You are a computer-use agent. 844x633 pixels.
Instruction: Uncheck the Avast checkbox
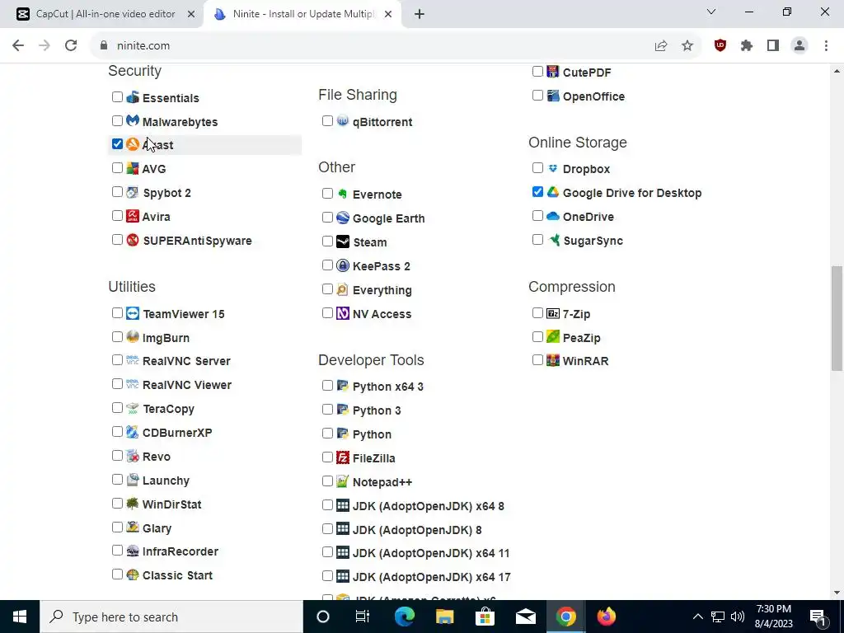[117, 143]
